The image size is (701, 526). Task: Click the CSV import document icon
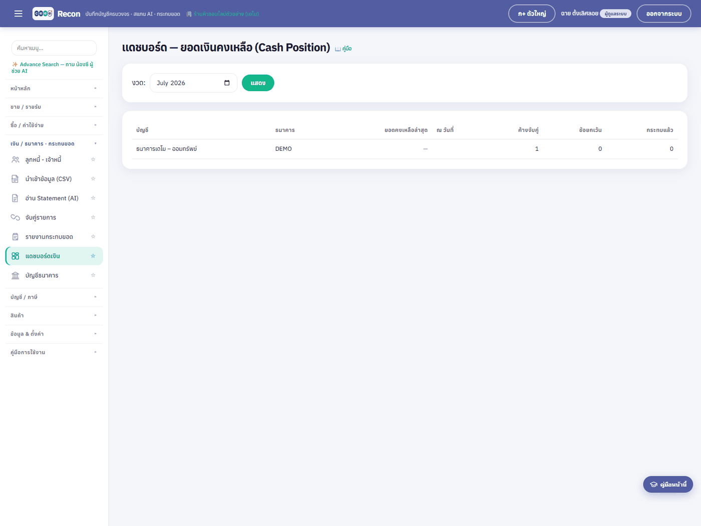click(x=15, y=179)
